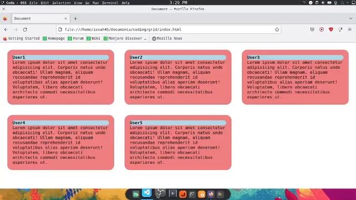Screen dimensions: 356x200
Task: Open the Terminal menu in top panel
Action: coord(110,3)
